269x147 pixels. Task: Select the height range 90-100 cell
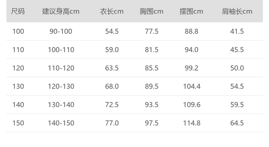pyautogui.click(x=61, y=31)
